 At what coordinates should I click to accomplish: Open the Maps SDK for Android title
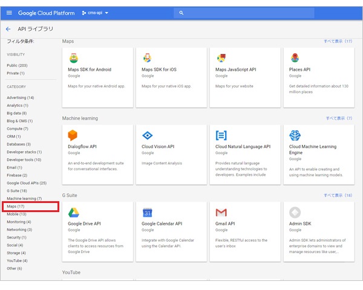[90, 69]
